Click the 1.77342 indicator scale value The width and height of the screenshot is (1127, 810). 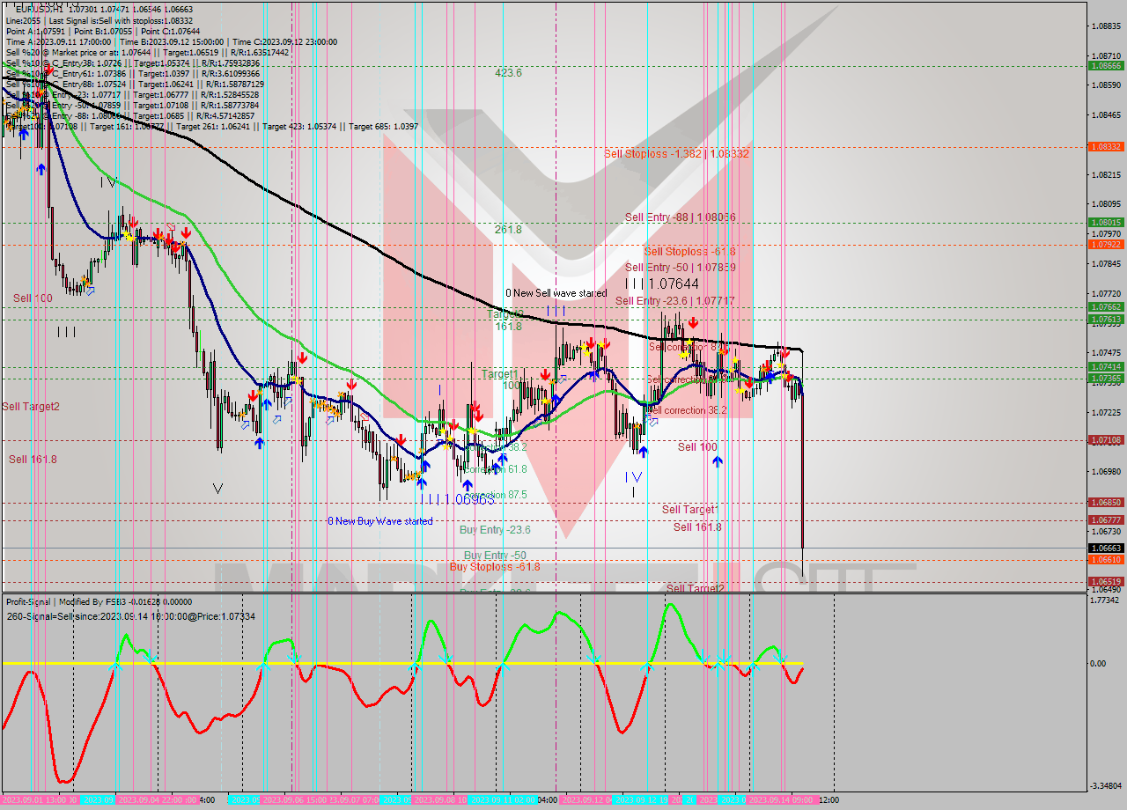click(1105, 600)
